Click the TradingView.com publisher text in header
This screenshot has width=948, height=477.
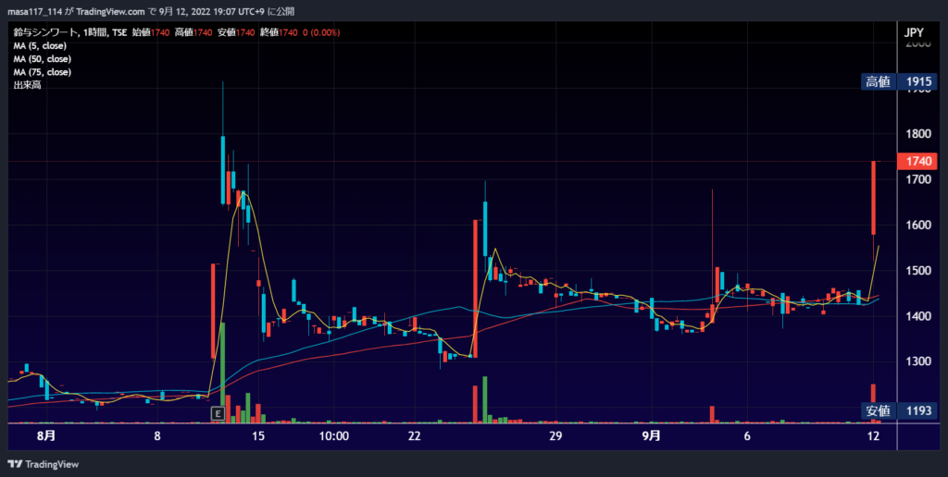pyautogui.click(x=111, y=11)
